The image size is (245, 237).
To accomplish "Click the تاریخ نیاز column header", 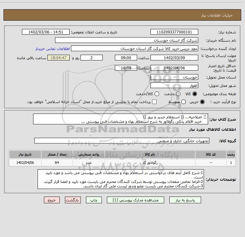I will (25, 154).
